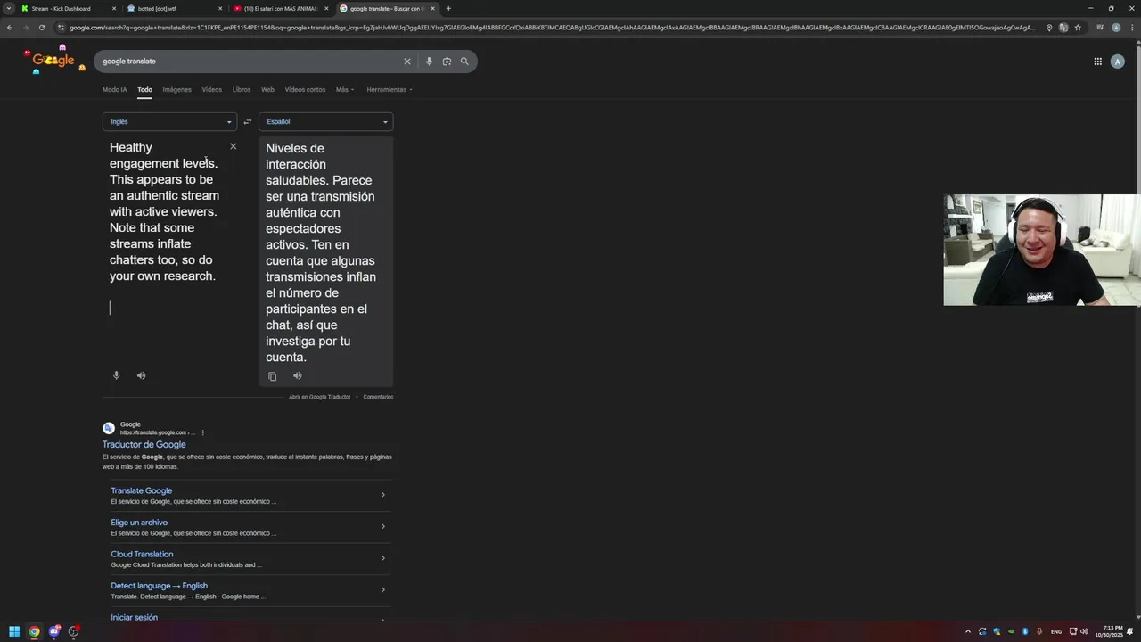View site information icon in address bar

(x=61, y=28)
